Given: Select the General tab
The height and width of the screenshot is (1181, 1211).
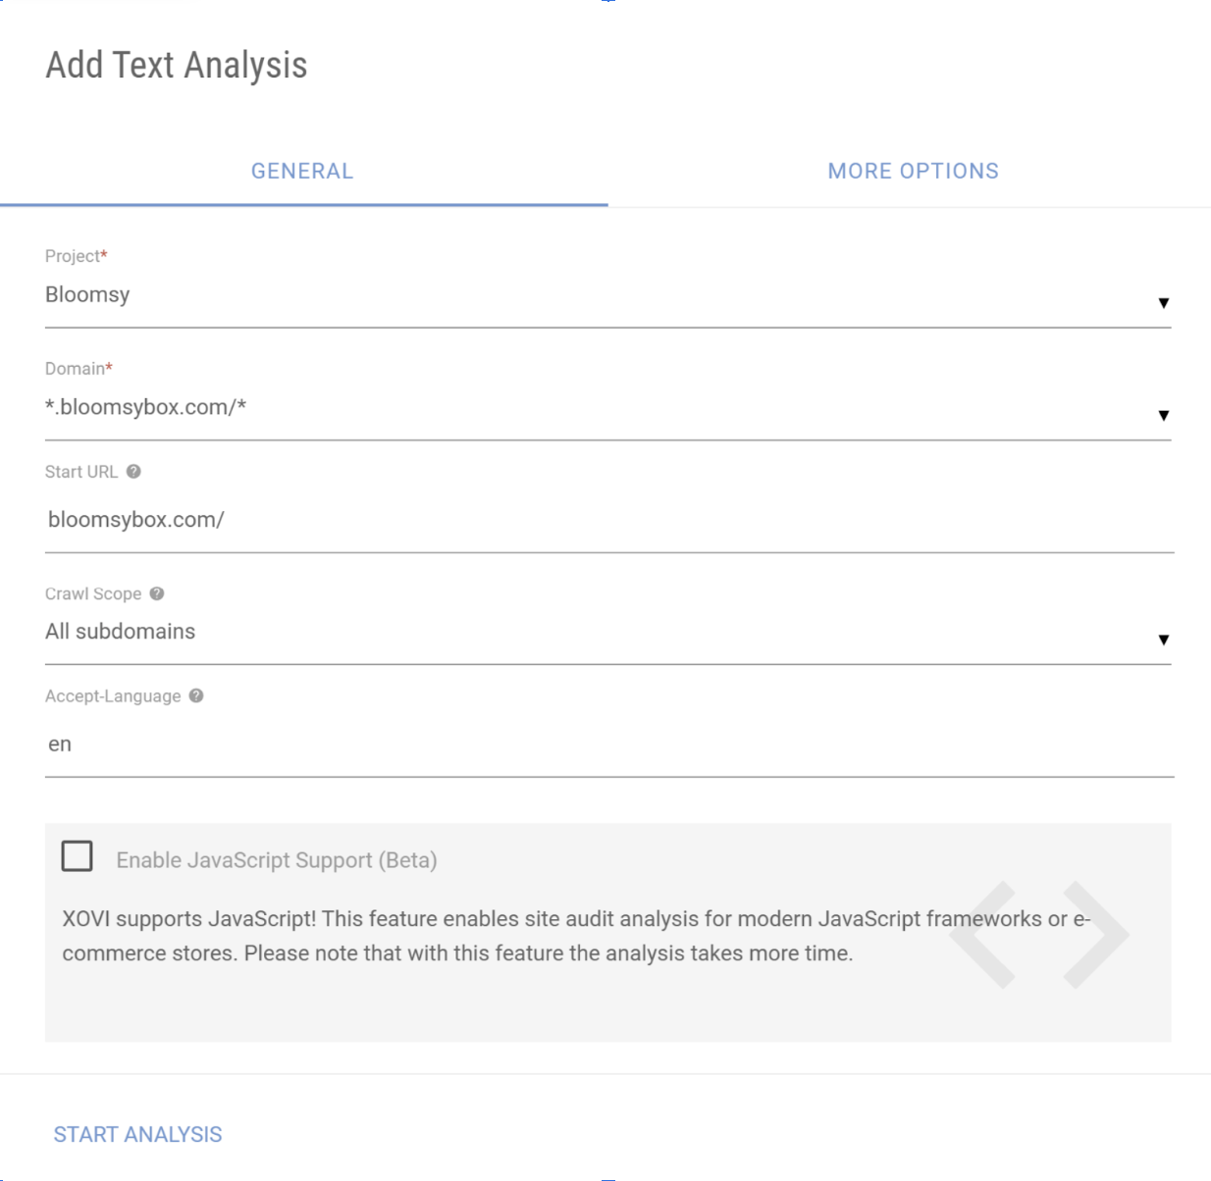Looking at the screenshot, I should pos(302,172).
